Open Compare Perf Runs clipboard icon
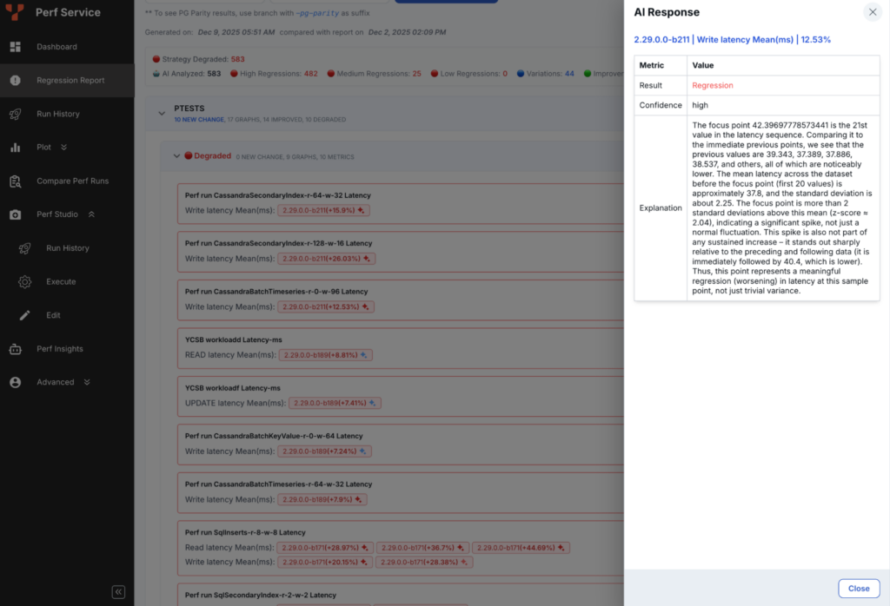890x606 pixels. click(15, 181)
